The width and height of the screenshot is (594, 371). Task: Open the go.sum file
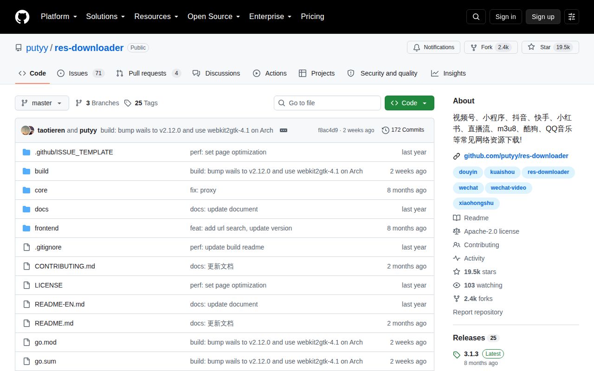click(45, 361)
